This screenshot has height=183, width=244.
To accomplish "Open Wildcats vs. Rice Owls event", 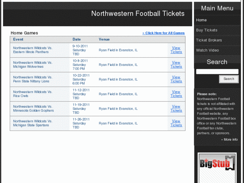I will tap(33, 94).
